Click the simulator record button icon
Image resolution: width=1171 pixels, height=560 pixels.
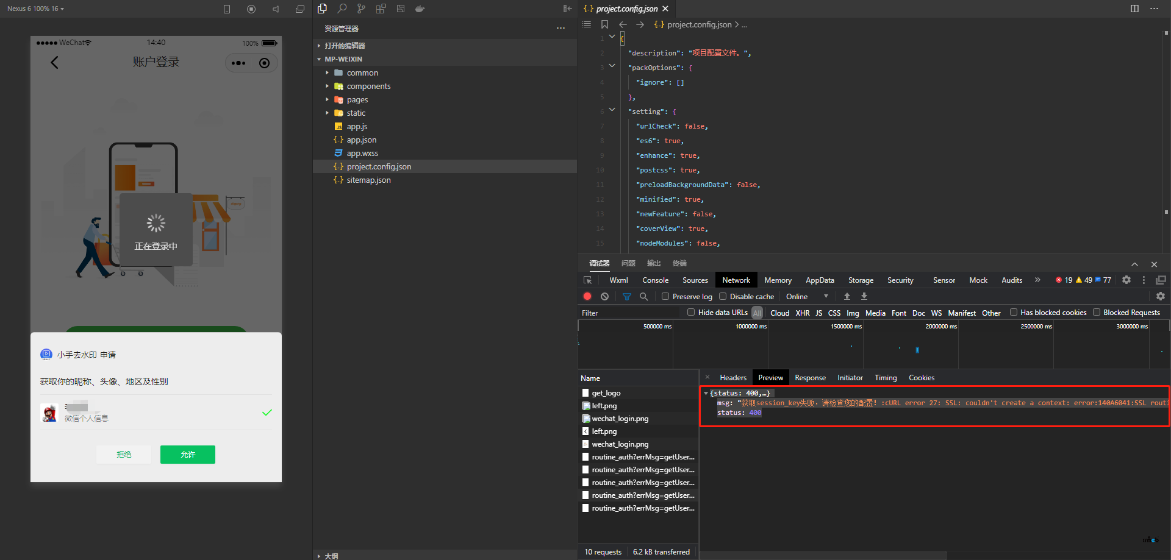(251, 9)
